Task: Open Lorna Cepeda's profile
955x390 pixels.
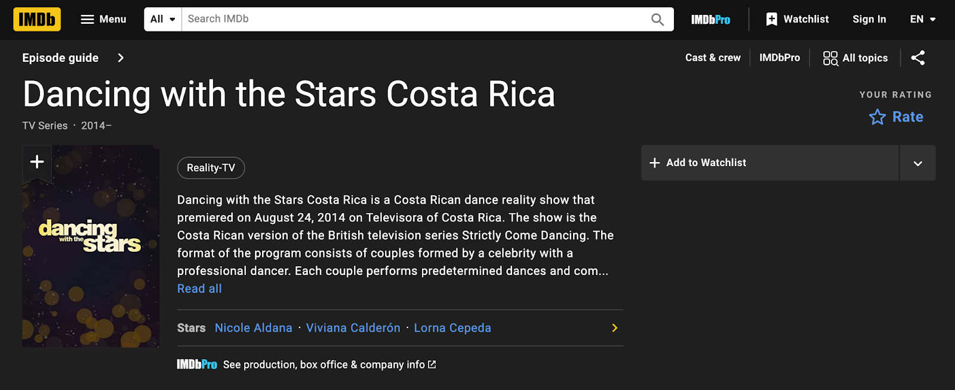Action: [452, 328]
